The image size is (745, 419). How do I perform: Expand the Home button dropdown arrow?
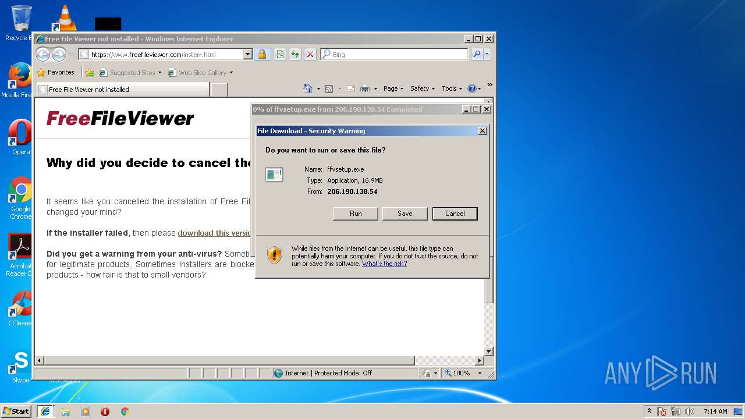click(x=318, y=89)
